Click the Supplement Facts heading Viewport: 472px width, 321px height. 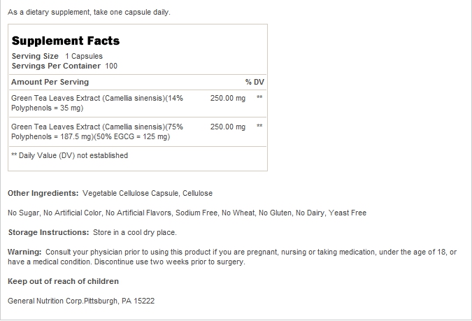click(x=66, y=41)
